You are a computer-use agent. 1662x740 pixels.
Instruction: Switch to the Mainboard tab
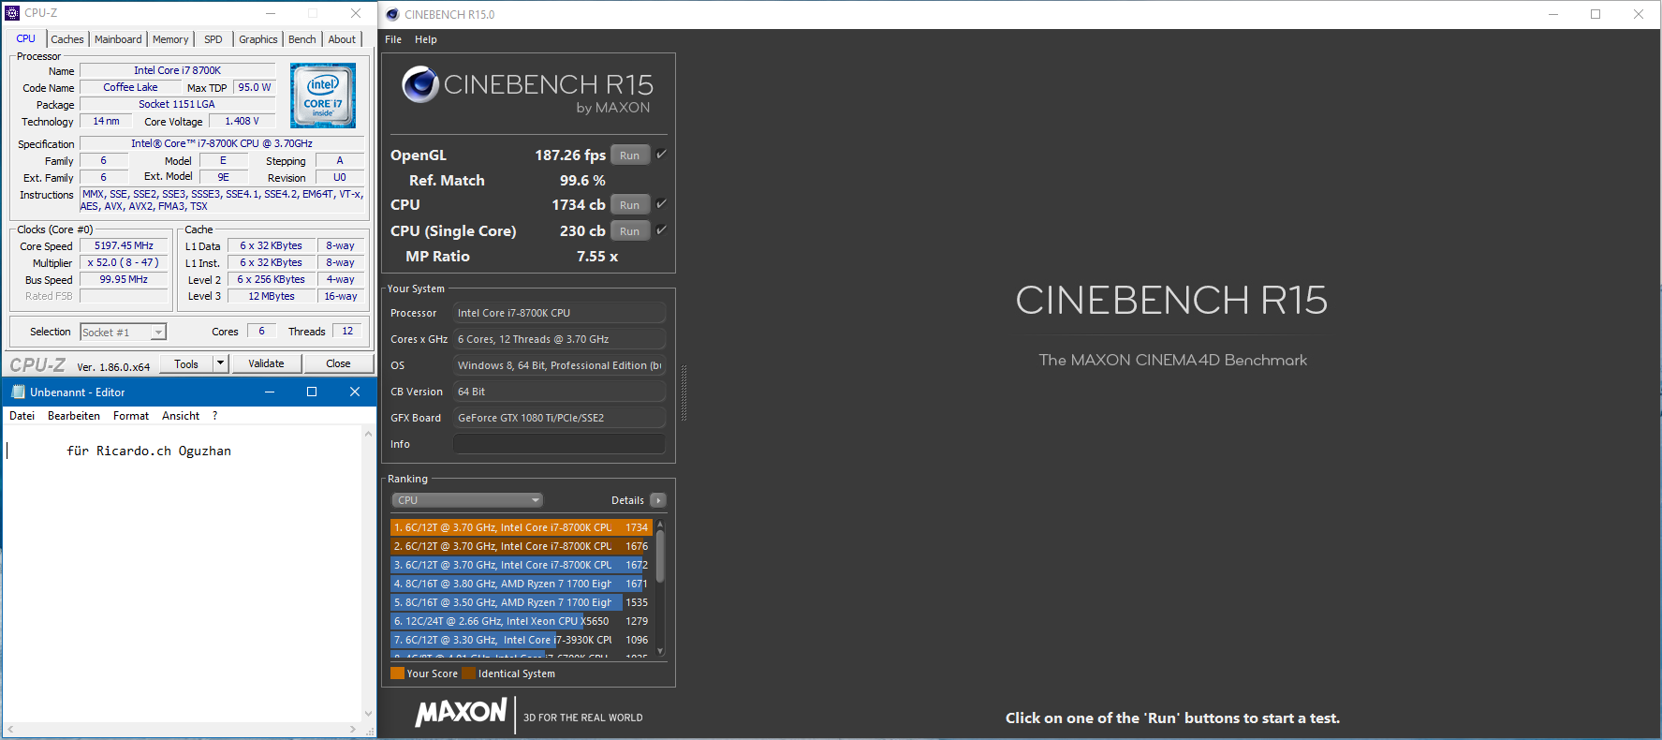pos(118,39)
